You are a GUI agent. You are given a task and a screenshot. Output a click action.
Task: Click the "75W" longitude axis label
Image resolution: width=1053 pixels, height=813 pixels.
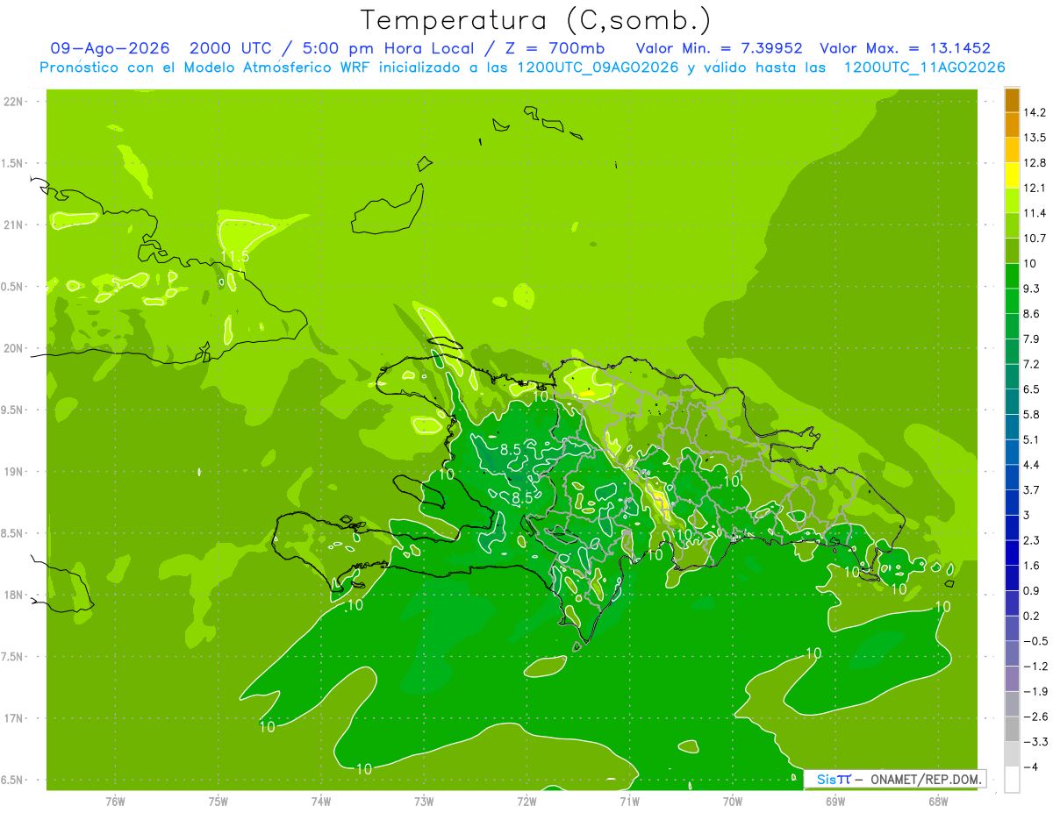coord(218,802)
